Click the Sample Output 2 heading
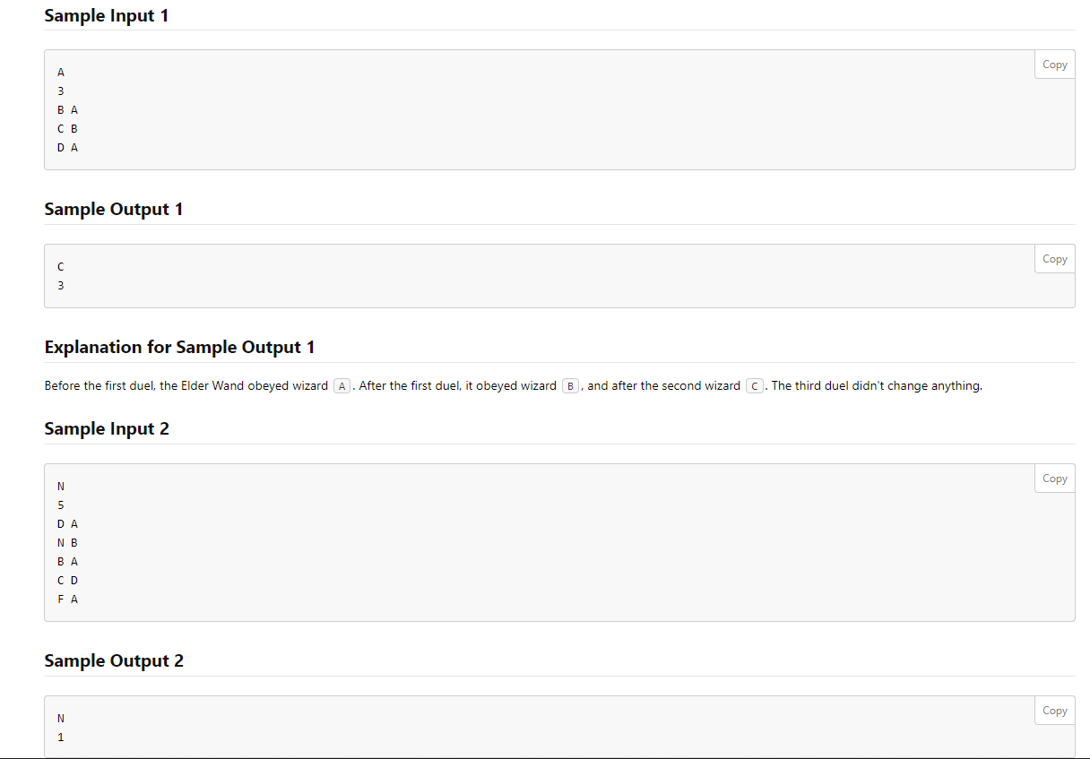This screenshot has width=1090, height=759. tap(113, 660)
